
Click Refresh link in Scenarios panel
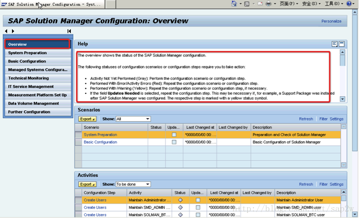click(306, 119)
